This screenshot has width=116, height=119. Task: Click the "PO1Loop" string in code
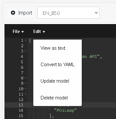coord(65,110)
